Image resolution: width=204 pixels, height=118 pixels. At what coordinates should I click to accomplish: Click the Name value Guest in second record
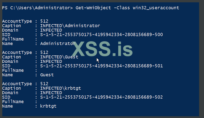tap(47, 75)
